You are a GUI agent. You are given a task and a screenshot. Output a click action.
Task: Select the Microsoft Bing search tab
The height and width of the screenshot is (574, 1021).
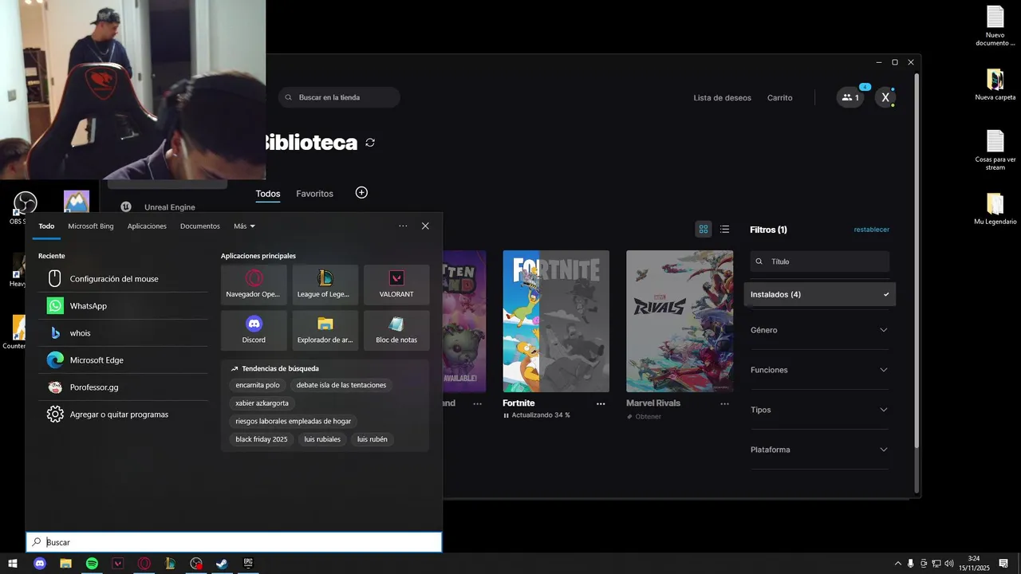click(x=91, y=226)
